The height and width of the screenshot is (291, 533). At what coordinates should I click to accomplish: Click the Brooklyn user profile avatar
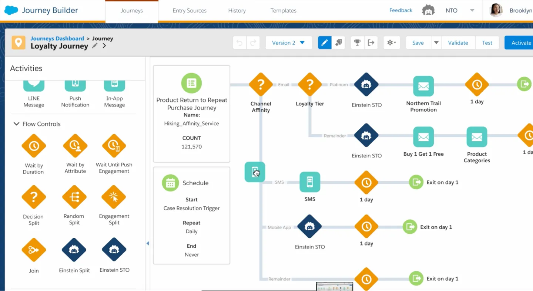point(496,10)
